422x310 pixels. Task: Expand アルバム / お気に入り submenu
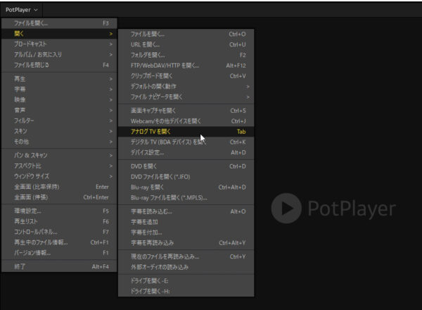coord(59,54)
